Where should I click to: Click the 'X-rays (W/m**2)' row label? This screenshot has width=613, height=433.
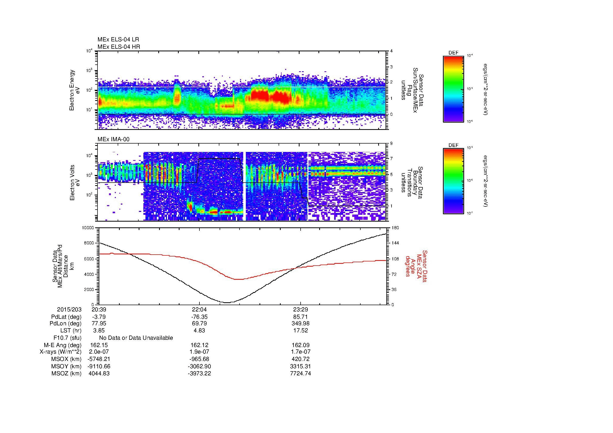tap(60, 352)
